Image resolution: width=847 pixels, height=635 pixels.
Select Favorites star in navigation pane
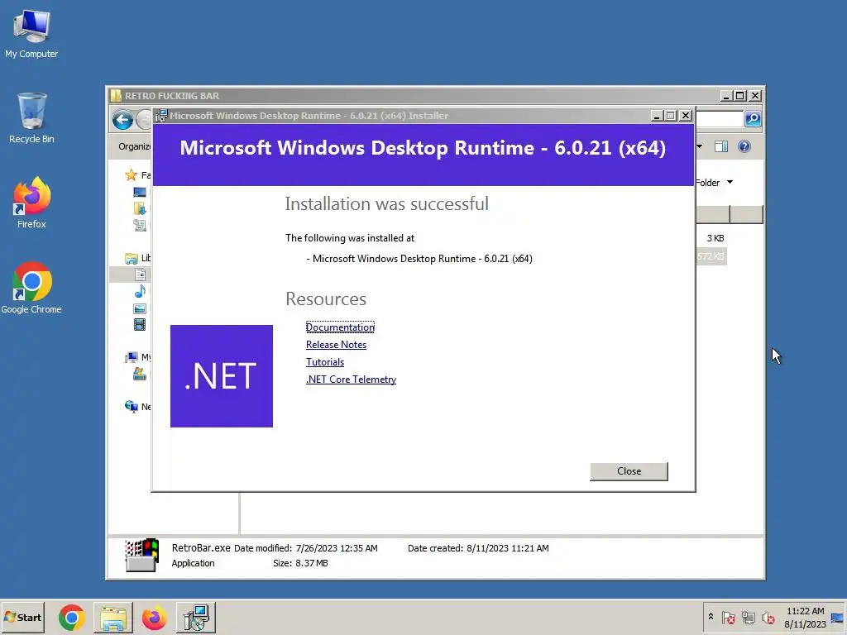point(132,175)
